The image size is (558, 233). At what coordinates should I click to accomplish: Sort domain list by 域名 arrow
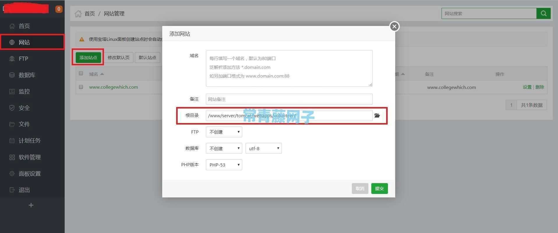102,74
